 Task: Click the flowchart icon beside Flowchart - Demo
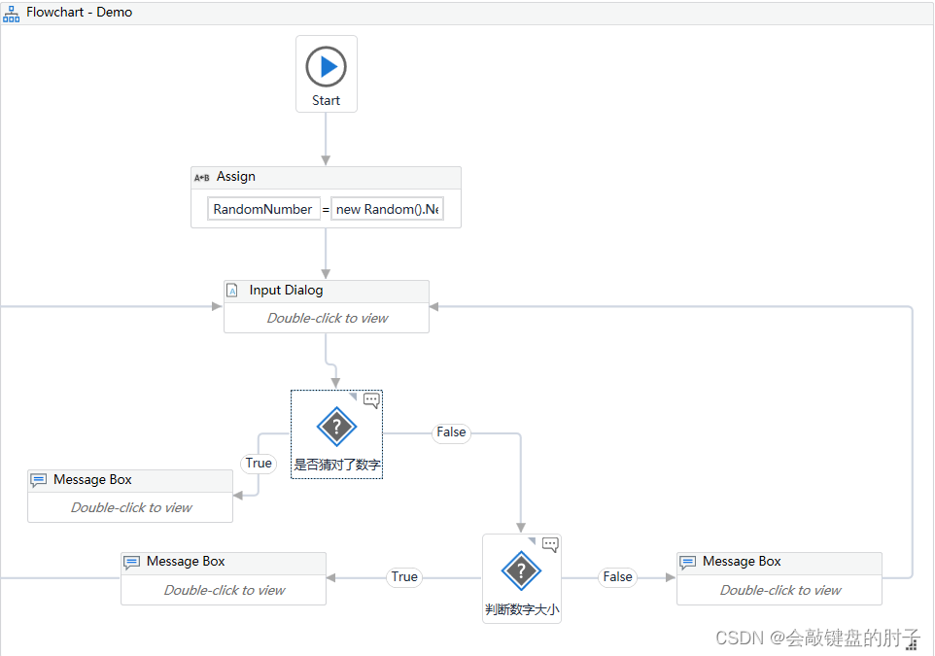tap(12, 13)
